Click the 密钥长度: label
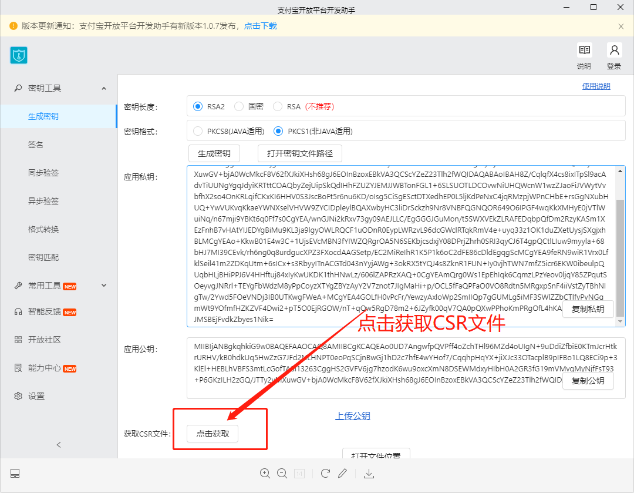The image size is (634, 493). 141,107
